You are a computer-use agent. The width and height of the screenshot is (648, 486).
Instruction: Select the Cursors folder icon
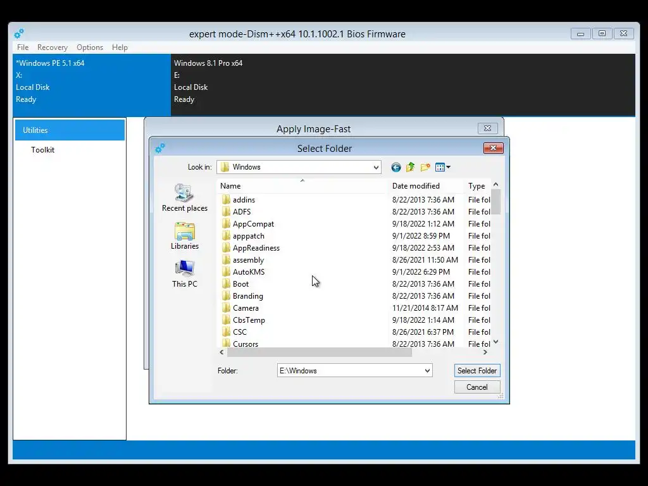[226, 343]
